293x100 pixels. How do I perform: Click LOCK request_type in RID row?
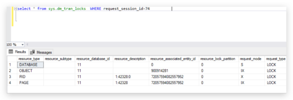[x=276, y=77]
